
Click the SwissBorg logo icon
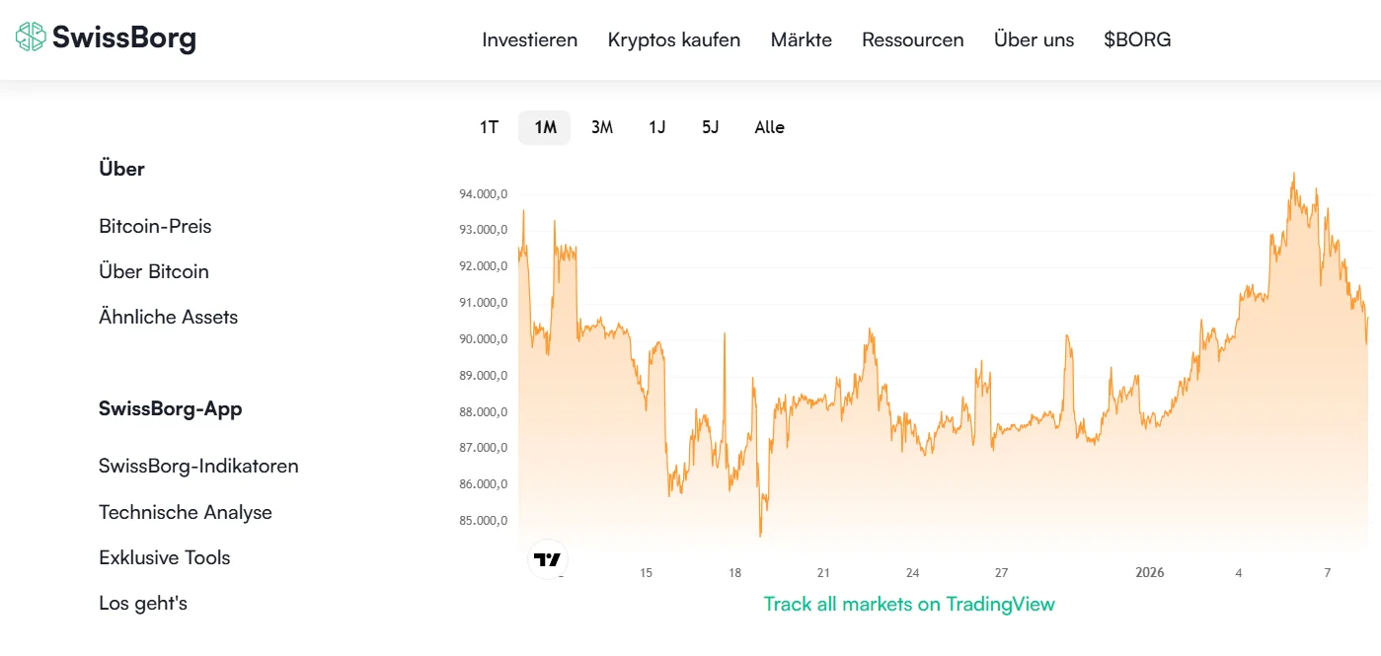(x=31, y=37)
